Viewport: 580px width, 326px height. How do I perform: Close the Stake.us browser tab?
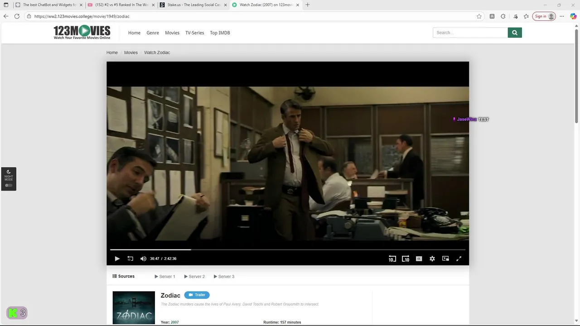tap(225, 5)
